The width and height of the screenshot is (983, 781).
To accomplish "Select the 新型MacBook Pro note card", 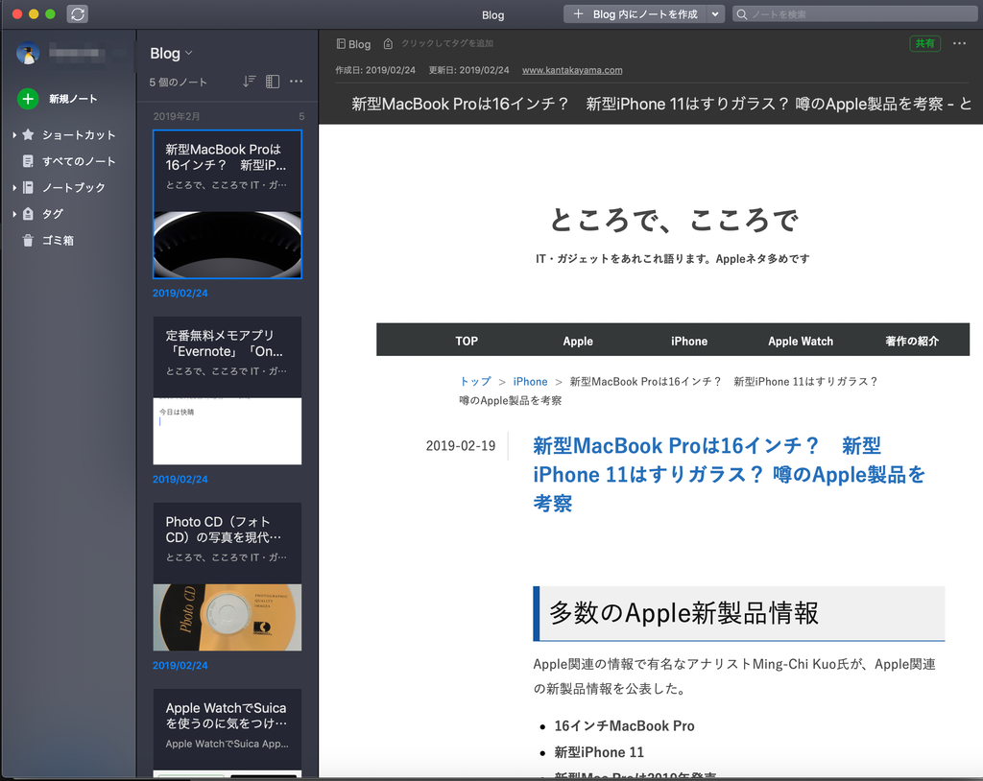I will click(227, 204).
